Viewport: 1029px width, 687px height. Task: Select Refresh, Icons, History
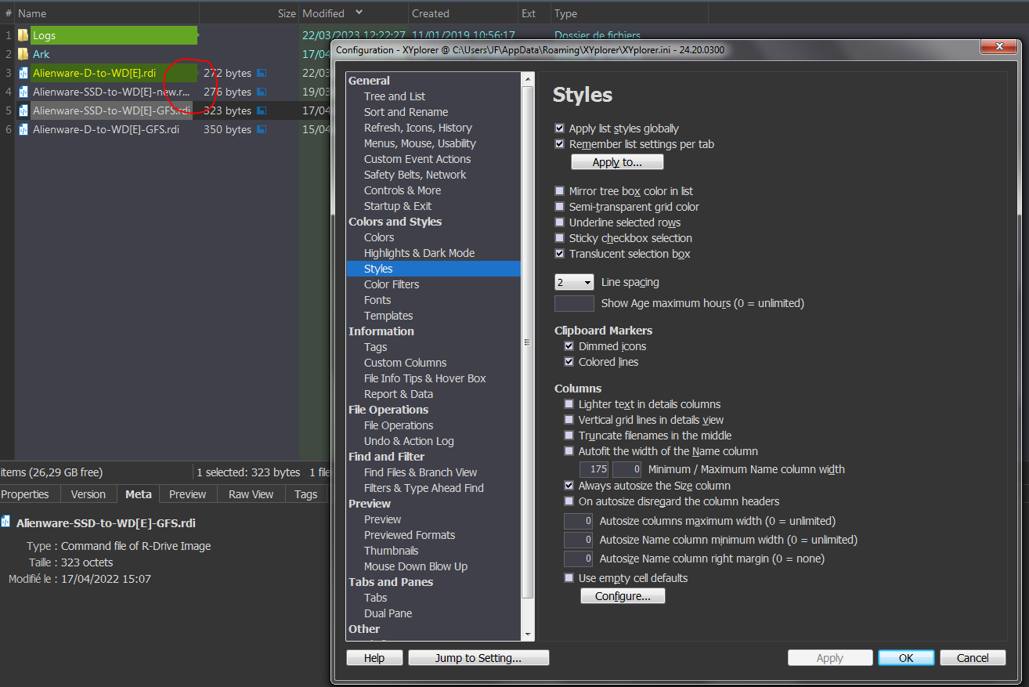pos(418,128)
